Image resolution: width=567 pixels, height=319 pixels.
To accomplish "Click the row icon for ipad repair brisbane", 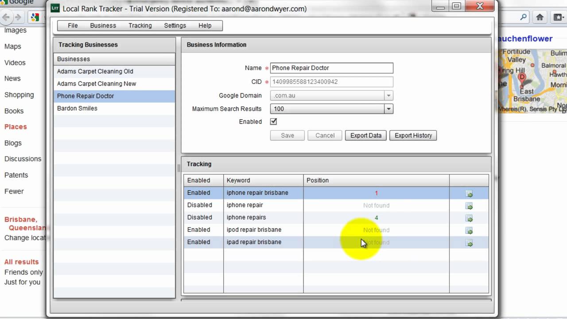I will coord(469,243).
